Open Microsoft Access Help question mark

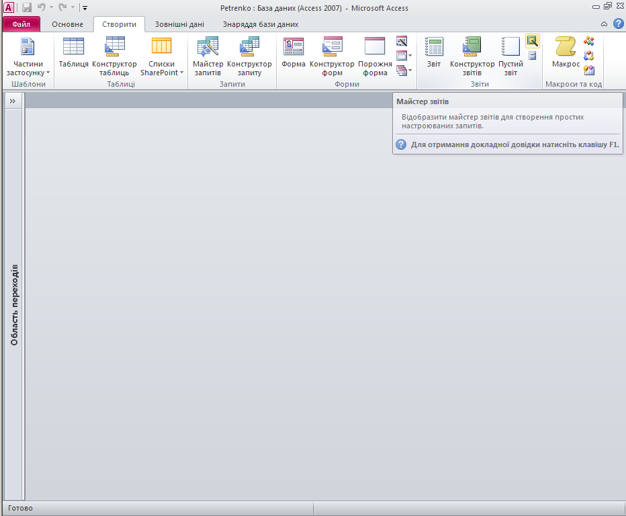pos(619,24)
